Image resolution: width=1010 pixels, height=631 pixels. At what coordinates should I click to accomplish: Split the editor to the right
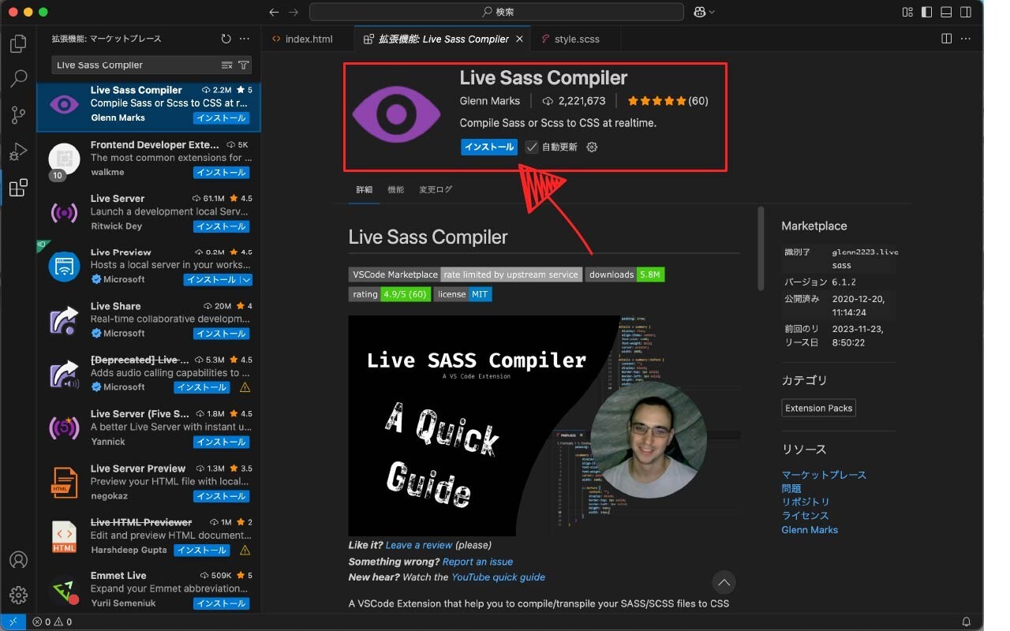click(947, 39)
